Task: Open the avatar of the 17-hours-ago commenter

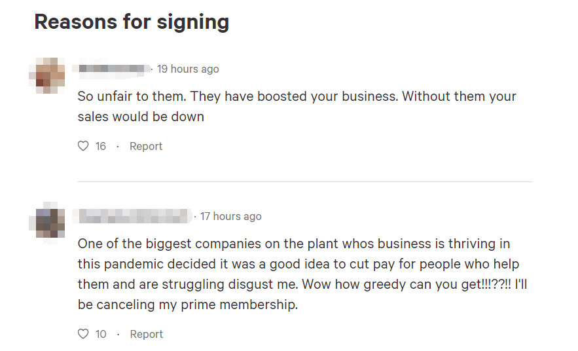Action: click(47, 221)
